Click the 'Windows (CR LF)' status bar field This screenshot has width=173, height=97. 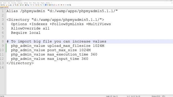(x=156, y=96)
